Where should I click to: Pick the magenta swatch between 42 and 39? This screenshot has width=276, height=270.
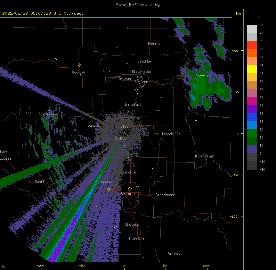(x=252, y=101)
